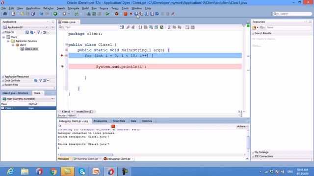Open the Tools menu

coord(125,8)
